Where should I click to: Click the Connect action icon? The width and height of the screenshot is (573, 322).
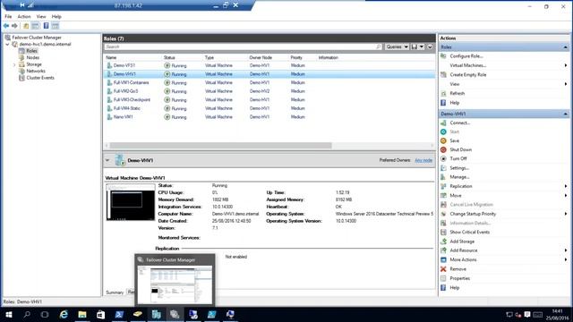click(x=443, y=123)
